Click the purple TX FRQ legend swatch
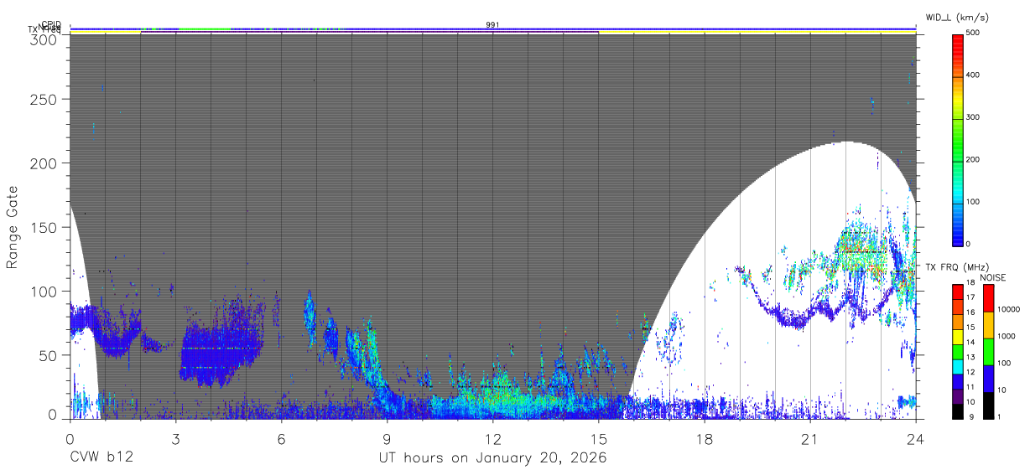 957,397
